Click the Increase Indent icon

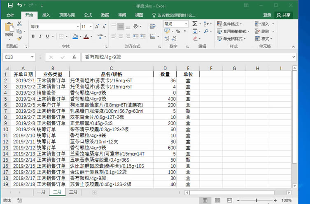[143, 36]
